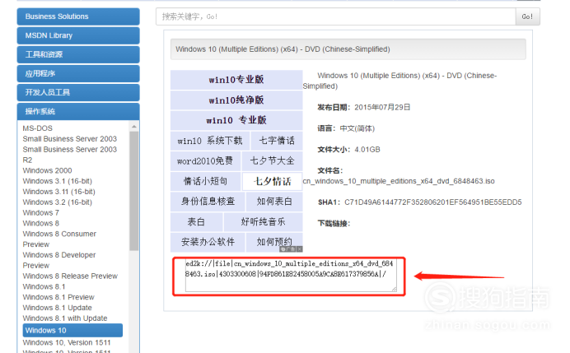Click the SHA1 hash value text
This screenshot has width=570, height=353.
(x=433, y=202)
